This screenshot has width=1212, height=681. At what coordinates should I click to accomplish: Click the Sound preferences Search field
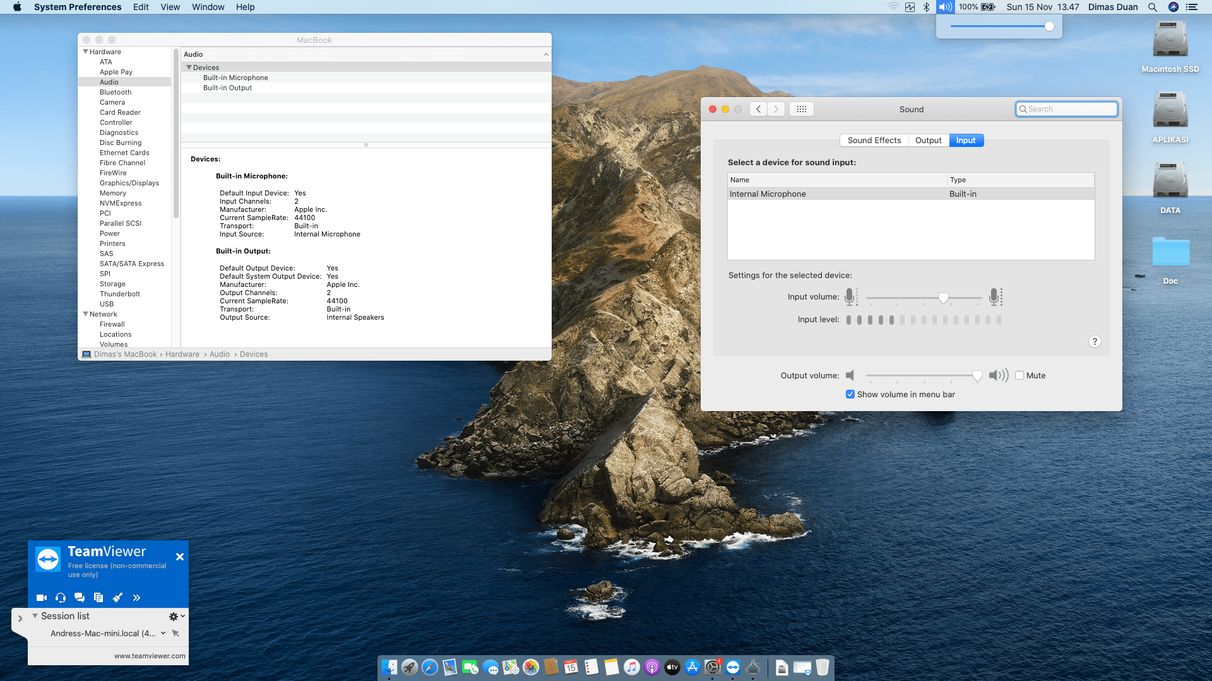pos(1067,109)
